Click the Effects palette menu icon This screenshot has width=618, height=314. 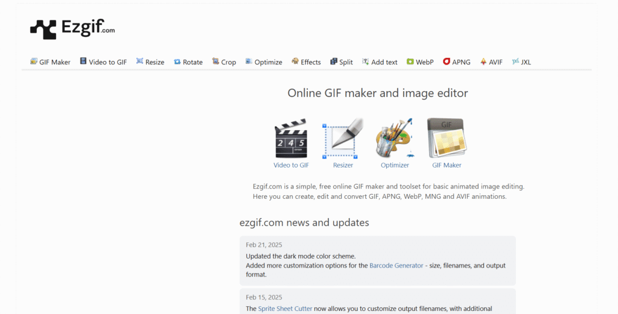pyautogui.click(x=295, y=61)
